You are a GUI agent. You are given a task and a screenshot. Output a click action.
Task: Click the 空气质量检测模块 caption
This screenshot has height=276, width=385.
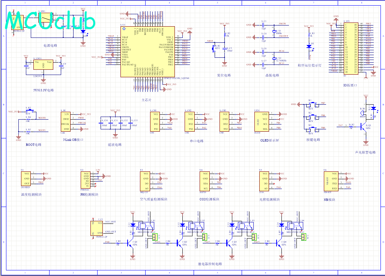point(154,199)
